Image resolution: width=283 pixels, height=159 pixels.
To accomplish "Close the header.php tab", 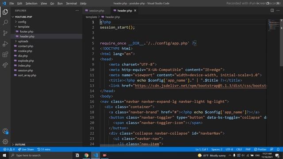I will [135, 11].
